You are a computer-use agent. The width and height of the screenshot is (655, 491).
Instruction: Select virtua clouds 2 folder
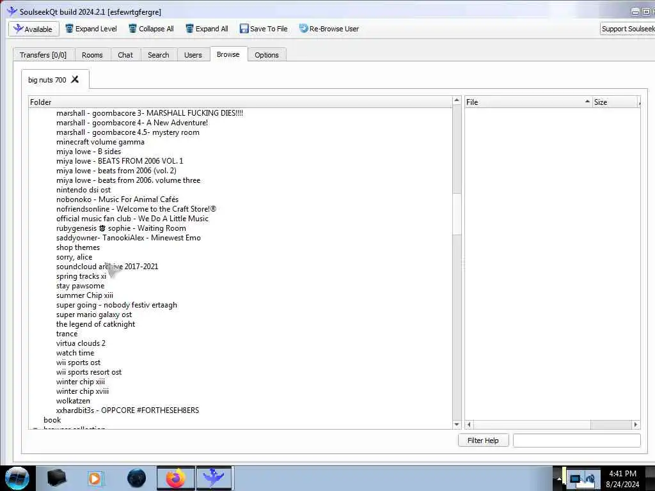(x=81, y=343)
